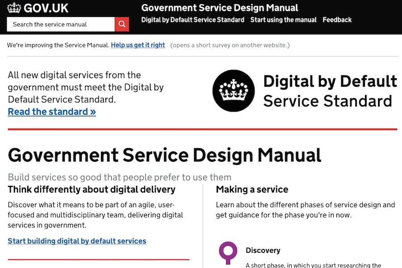The image size is (402, 268).
Task: Open 'Start building digital by default services' link
Action: coord(77,241)
